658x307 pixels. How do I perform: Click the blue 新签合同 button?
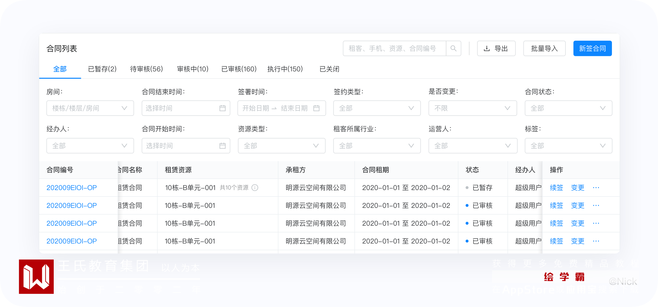click(x=592, y=49)
